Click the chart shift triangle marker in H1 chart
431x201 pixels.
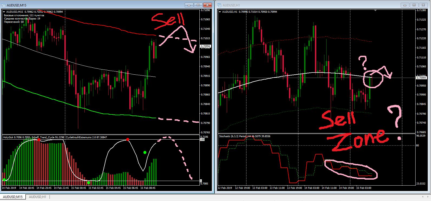(x=375, y=10)
